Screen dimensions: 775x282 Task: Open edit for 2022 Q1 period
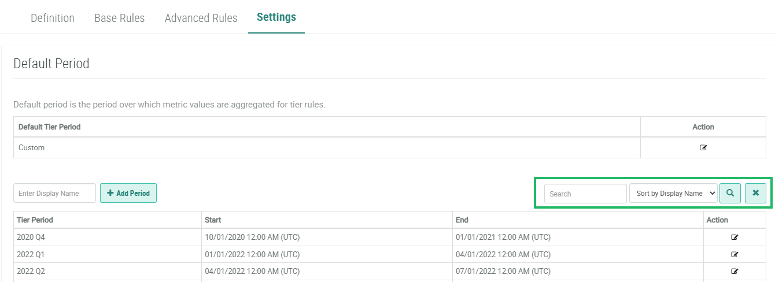(x=735, y=254)
